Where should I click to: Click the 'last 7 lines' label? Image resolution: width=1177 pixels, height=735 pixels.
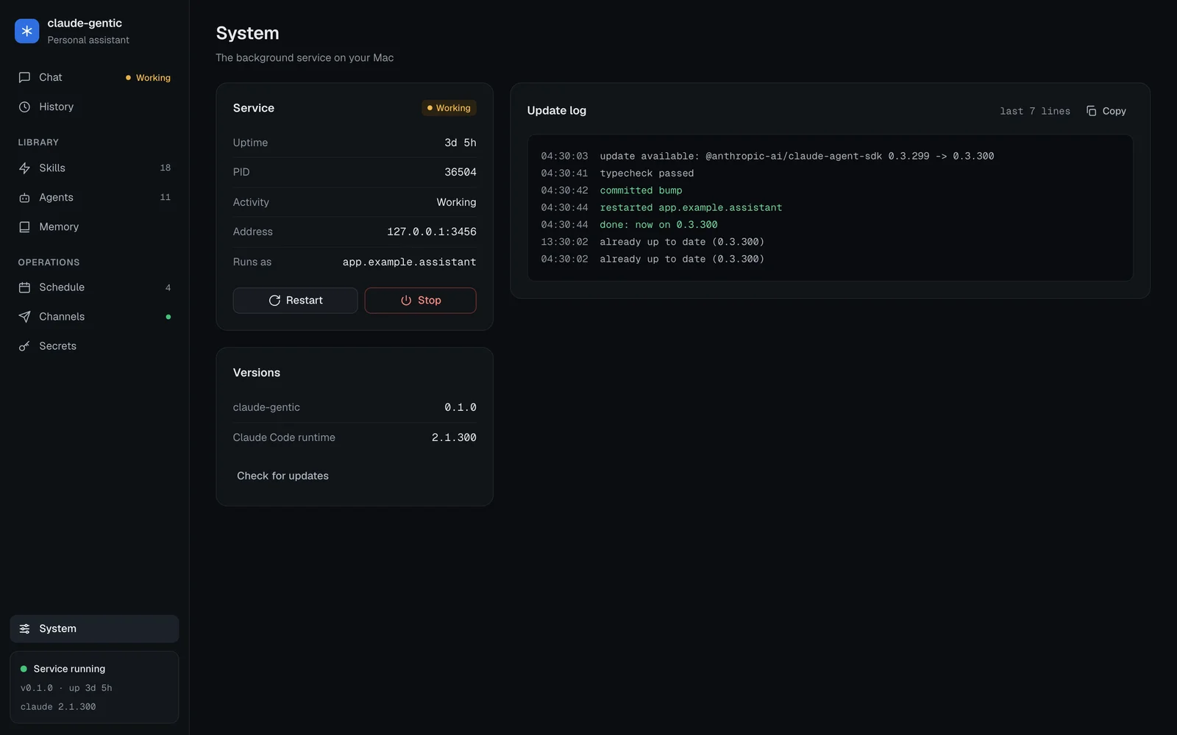[x=1035, y=111]
